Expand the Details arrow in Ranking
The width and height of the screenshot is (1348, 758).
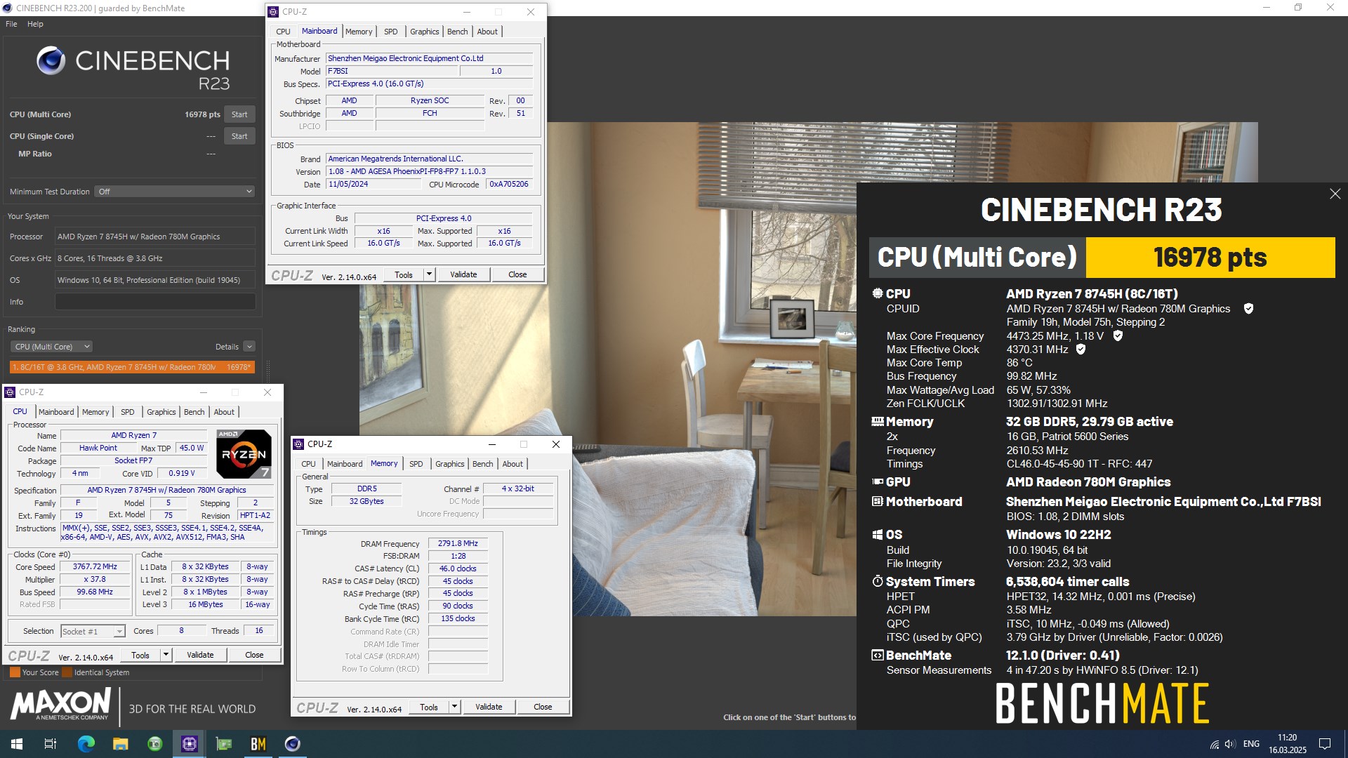click(x=249, y=347)
